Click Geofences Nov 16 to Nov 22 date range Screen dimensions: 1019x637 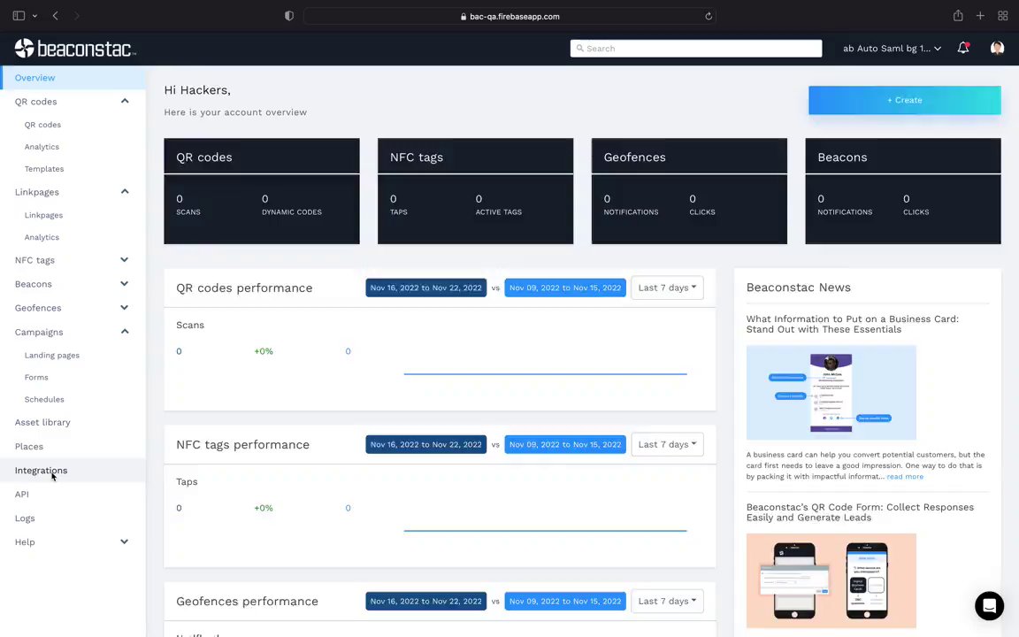click(x=425, y=601)
